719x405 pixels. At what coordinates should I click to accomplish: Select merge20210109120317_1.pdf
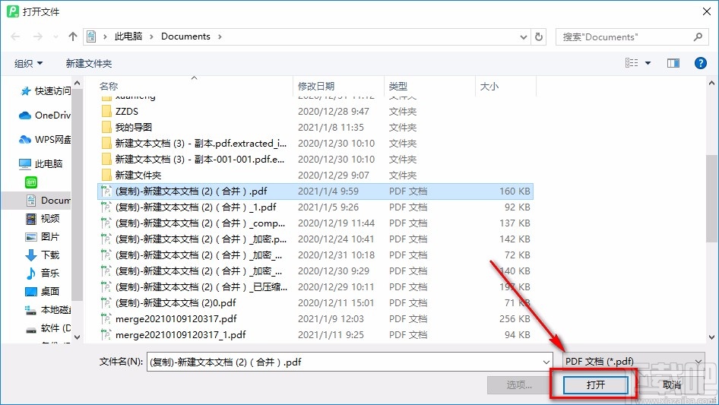pos(315,335)
